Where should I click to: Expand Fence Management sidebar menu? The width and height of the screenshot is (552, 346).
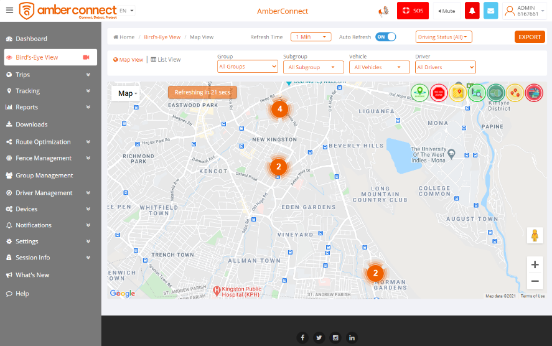(x=49, y=158)
